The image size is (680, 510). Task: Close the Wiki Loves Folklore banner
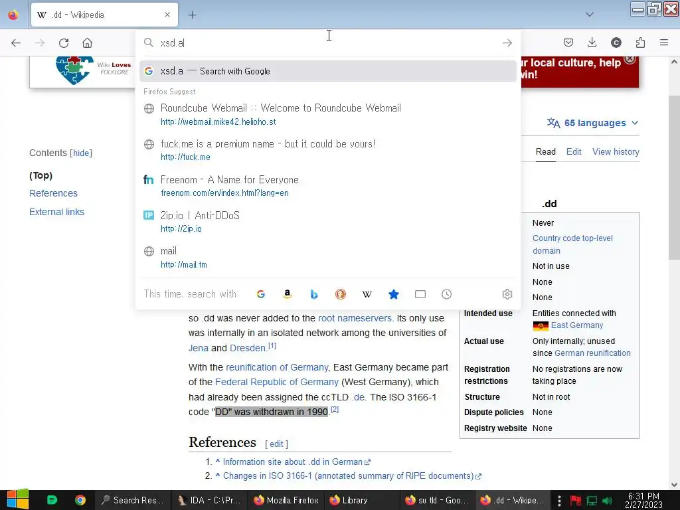(630, 58)
